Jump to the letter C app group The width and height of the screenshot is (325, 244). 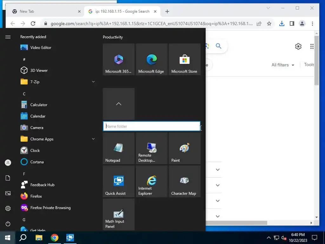(x=24, y=94)
